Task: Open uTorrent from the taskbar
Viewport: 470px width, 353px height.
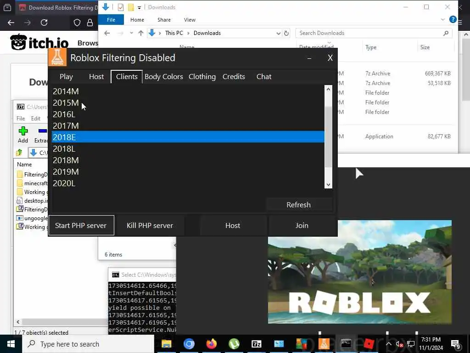Action: (234, 344)
